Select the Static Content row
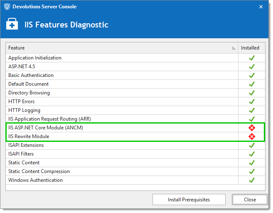Image resolution: width=273 pixels, height=213 pixels. point(135,163)
